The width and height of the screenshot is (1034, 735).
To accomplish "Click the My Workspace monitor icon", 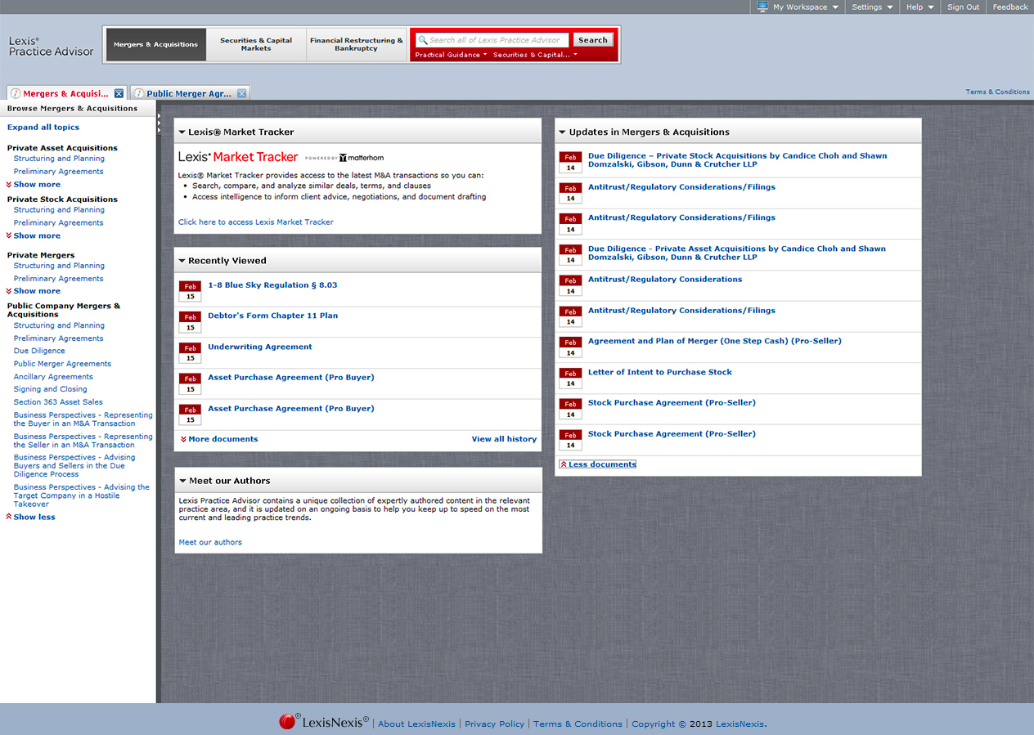I will click(762, 7).
